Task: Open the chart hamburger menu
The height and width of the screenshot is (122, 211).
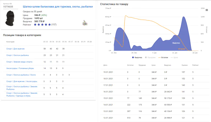Action: click(207, 10)
